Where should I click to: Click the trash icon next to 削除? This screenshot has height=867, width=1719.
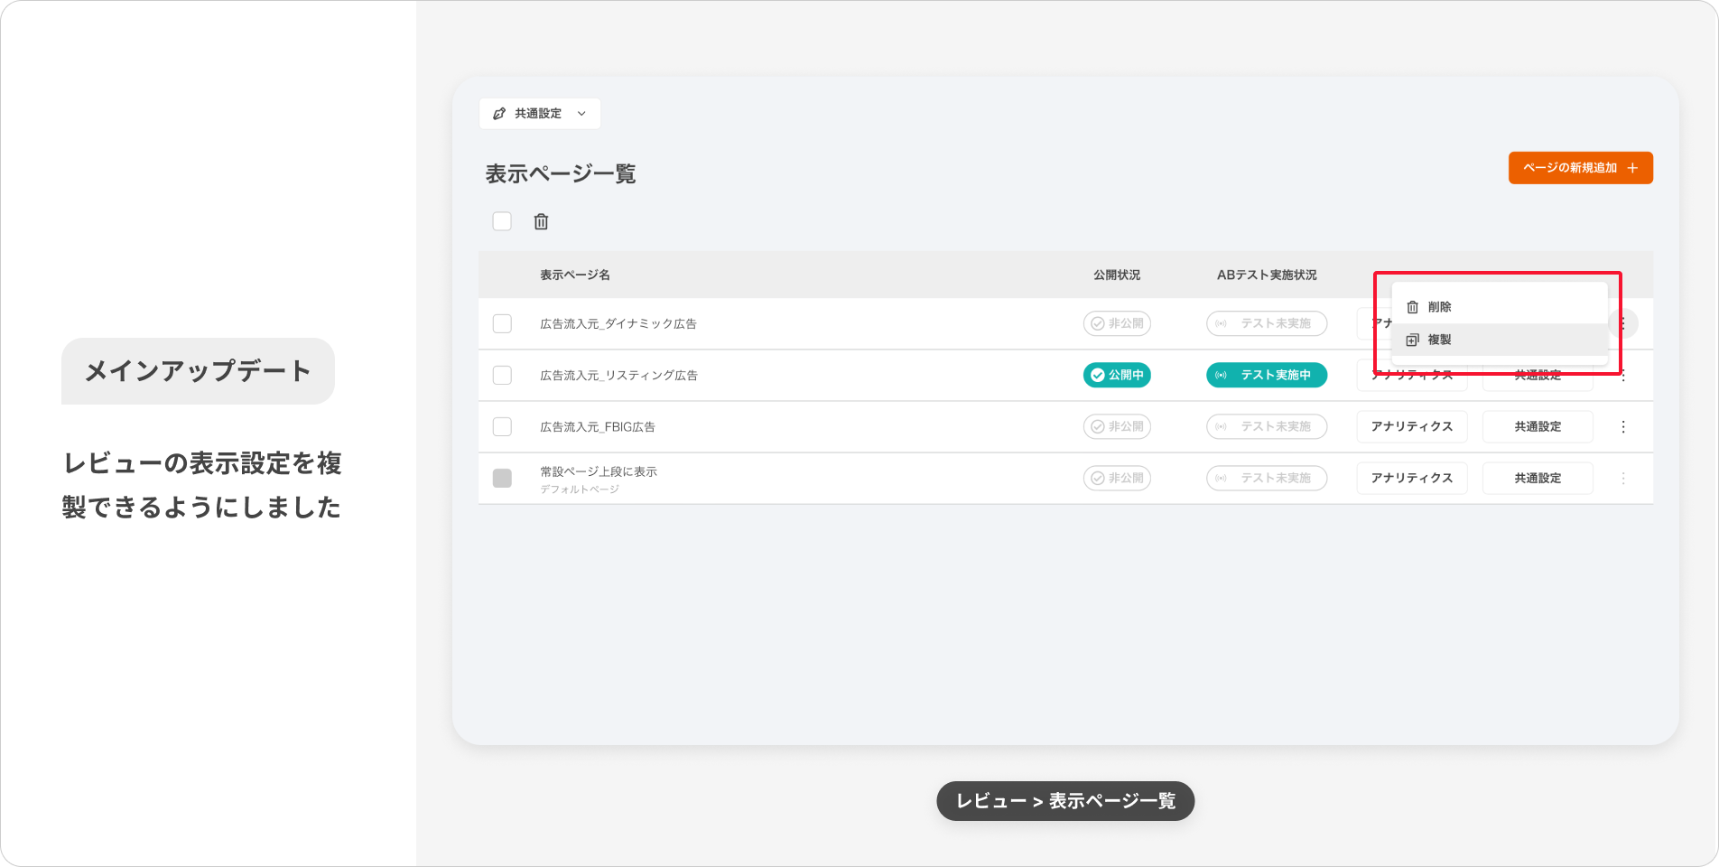[1412, 307]
